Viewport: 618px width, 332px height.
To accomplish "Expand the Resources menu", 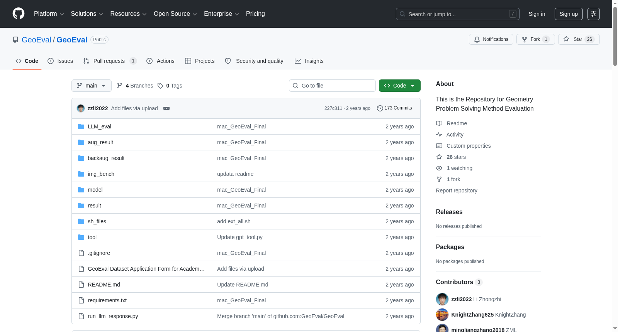I will tap(128, 14).
